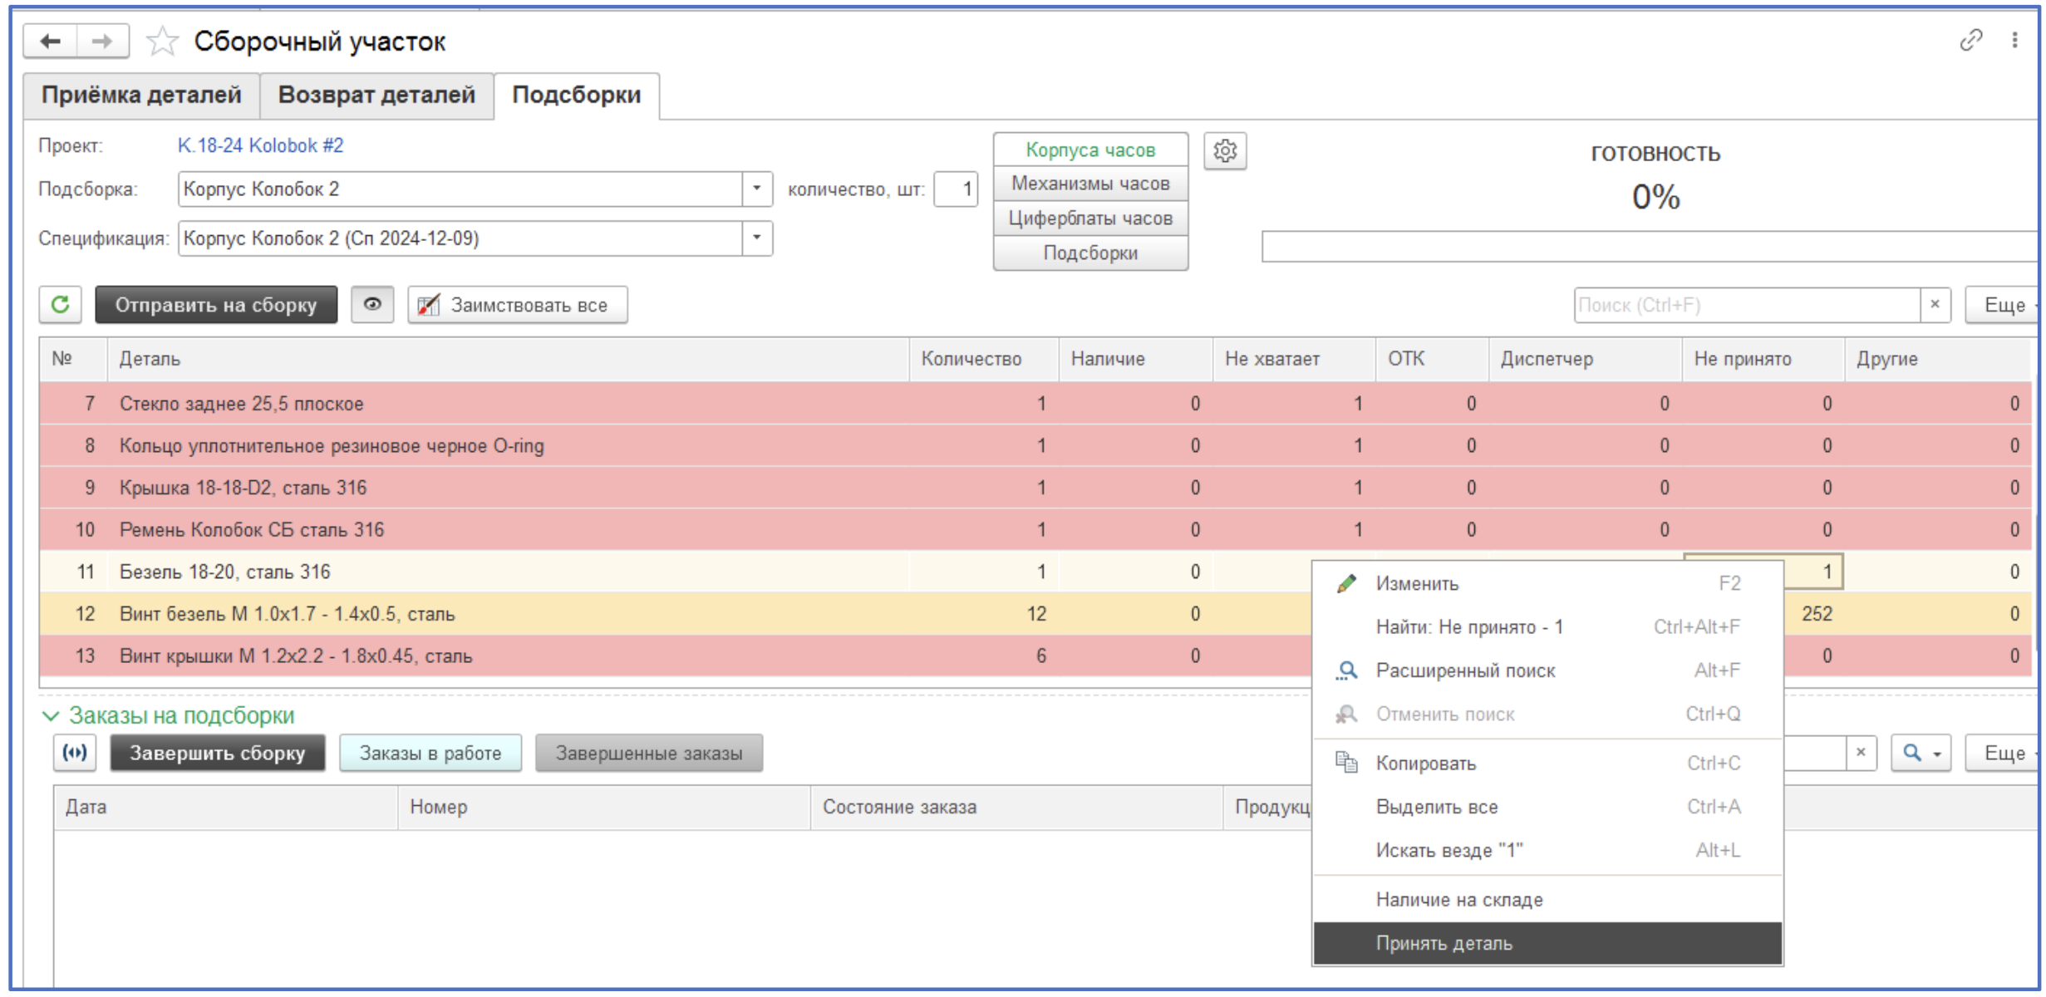
Task: Open the Спецификация dropdown list
Action: coord(756,238)
